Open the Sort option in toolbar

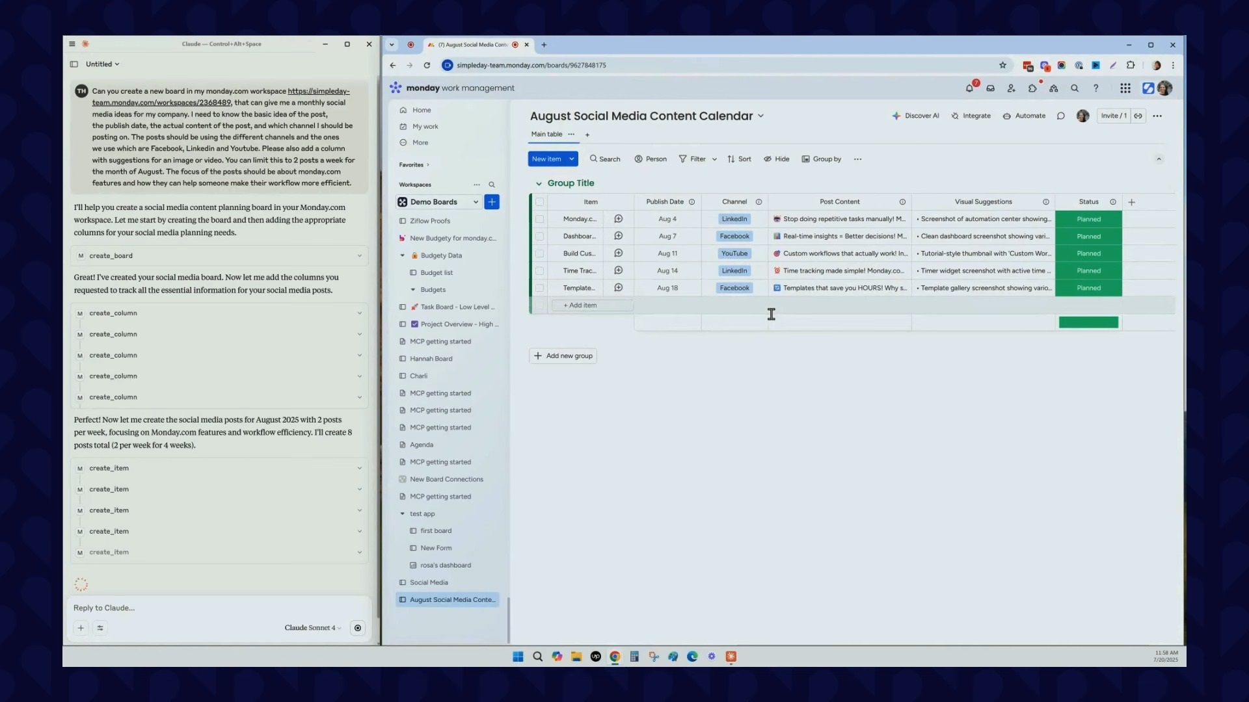(739, 159)
